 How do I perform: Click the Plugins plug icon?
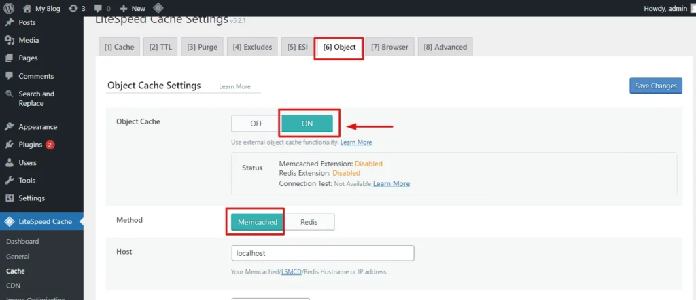10,145
